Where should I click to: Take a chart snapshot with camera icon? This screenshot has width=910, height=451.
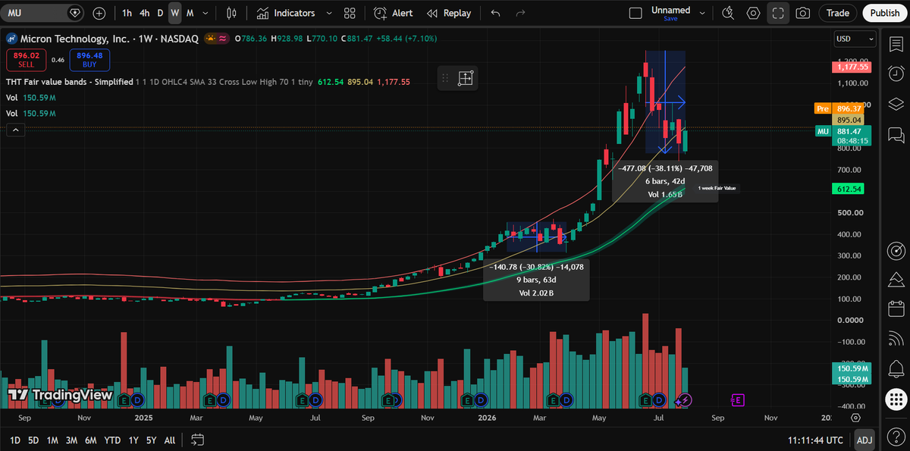(x=802, y=13)
